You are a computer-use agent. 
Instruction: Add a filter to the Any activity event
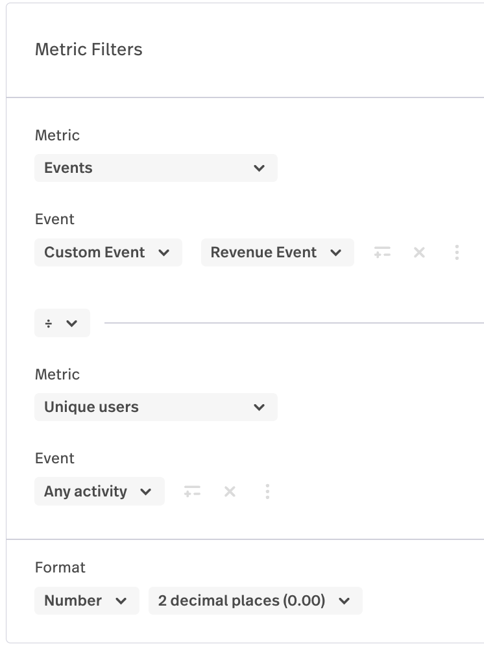click(192, 491)
